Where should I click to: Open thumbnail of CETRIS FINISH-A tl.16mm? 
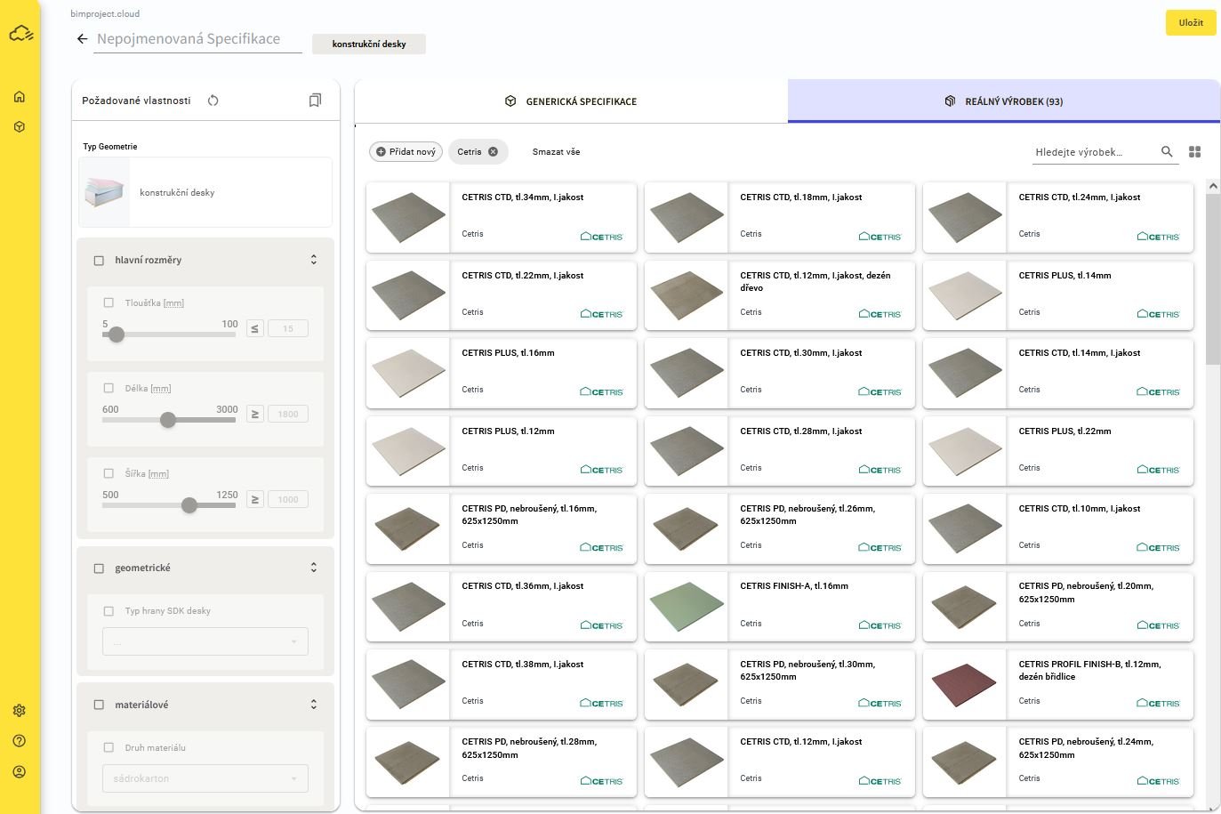click(687, 607)
